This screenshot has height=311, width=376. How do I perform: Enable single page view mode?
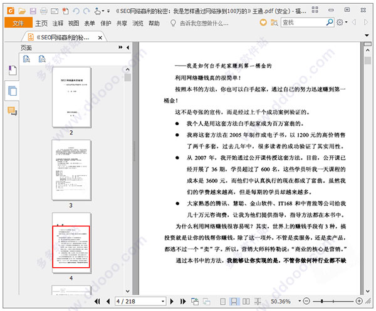point(222,302)
